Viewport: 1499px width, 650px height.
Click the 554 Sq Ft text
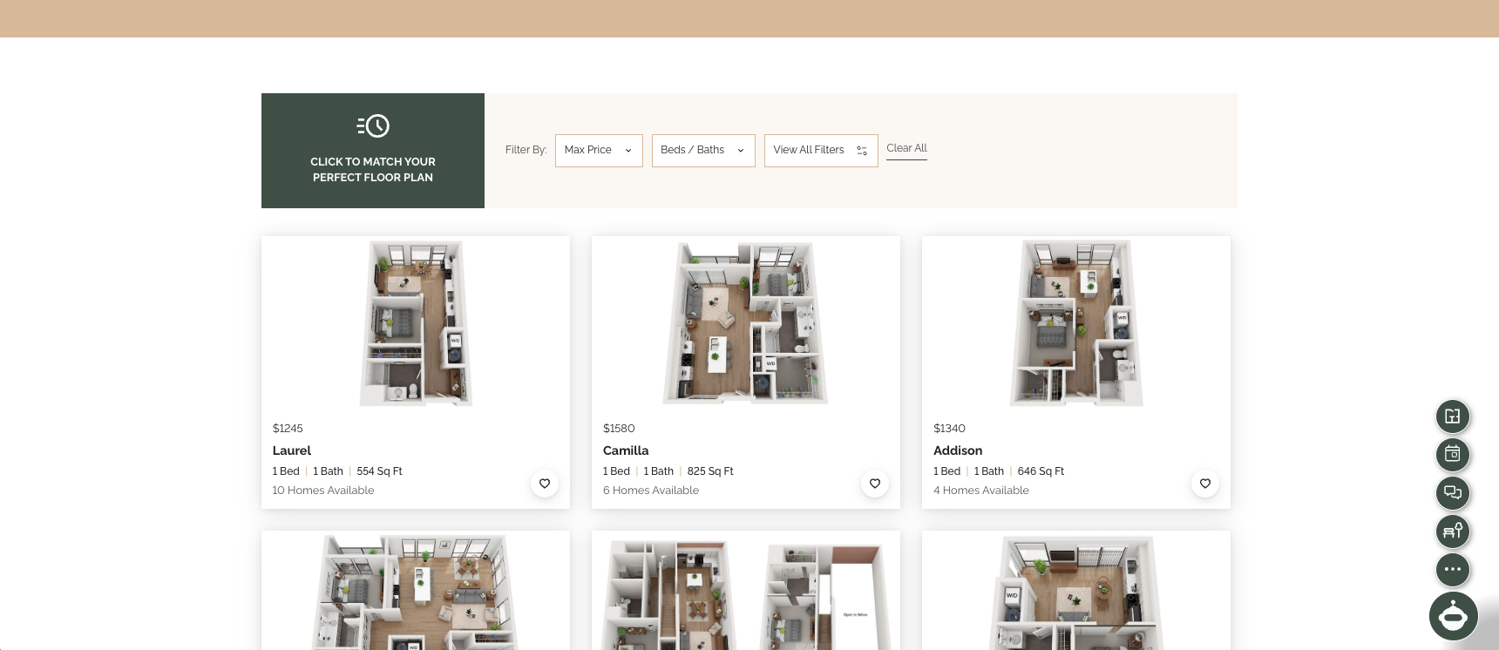[x=379, y=471]
